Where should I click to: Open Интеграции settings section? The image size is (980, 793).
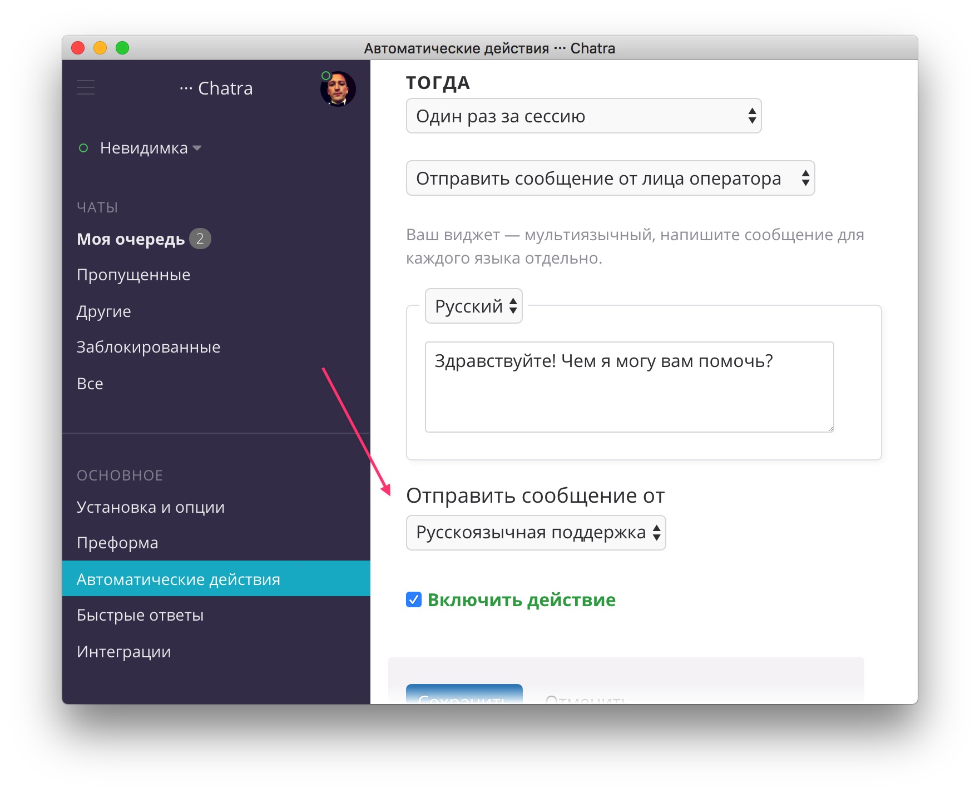[124, 652]
